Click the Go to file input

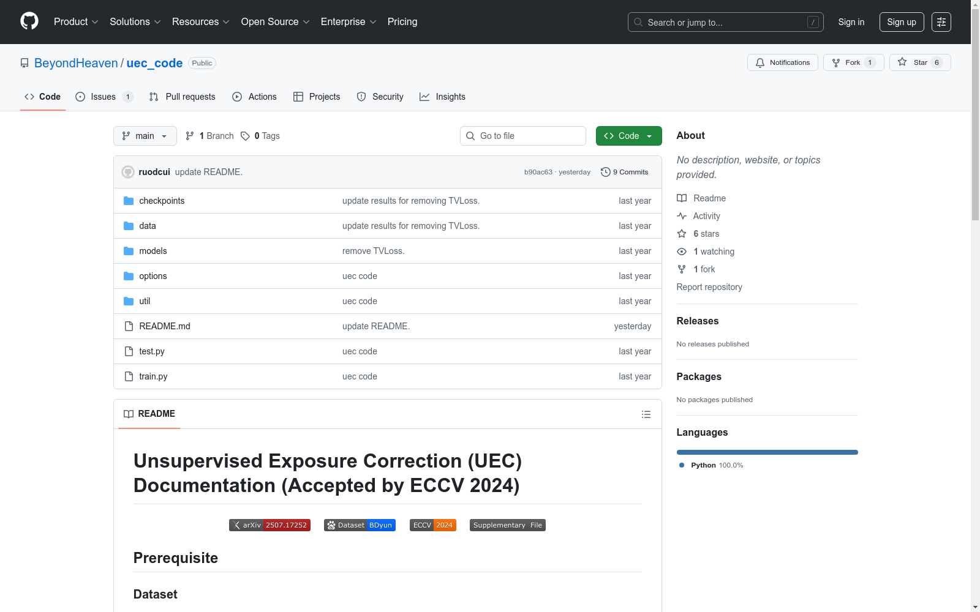tap(523, 136)
